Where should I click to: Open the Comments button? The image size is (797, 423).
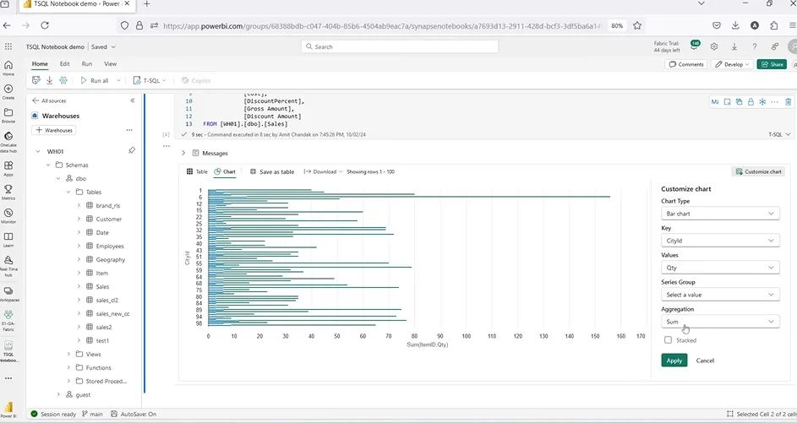click(x=686, y=64)
